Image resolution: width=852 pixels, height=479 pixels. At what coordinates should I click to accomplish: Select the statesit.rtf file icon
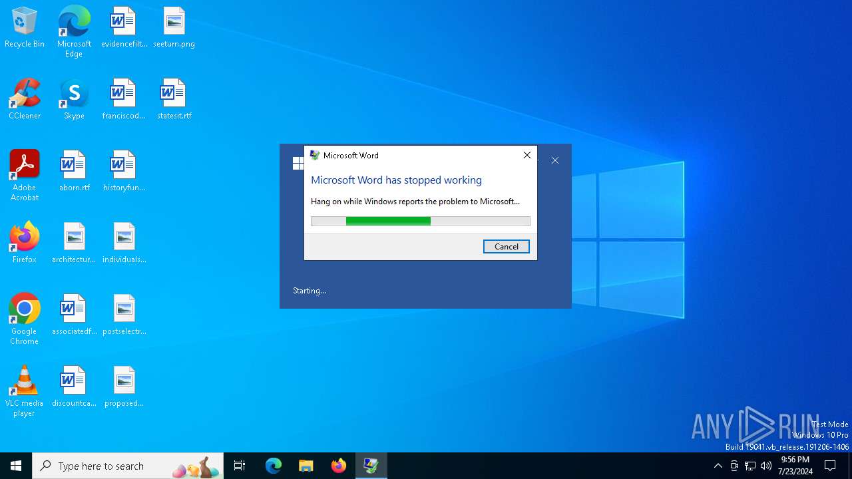[174, 100]
